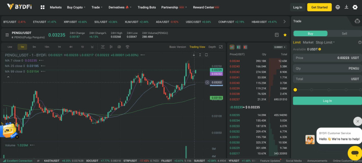Switch chart to Basic Version
Viewport: 362px width, 163px height.
[177, 47]
